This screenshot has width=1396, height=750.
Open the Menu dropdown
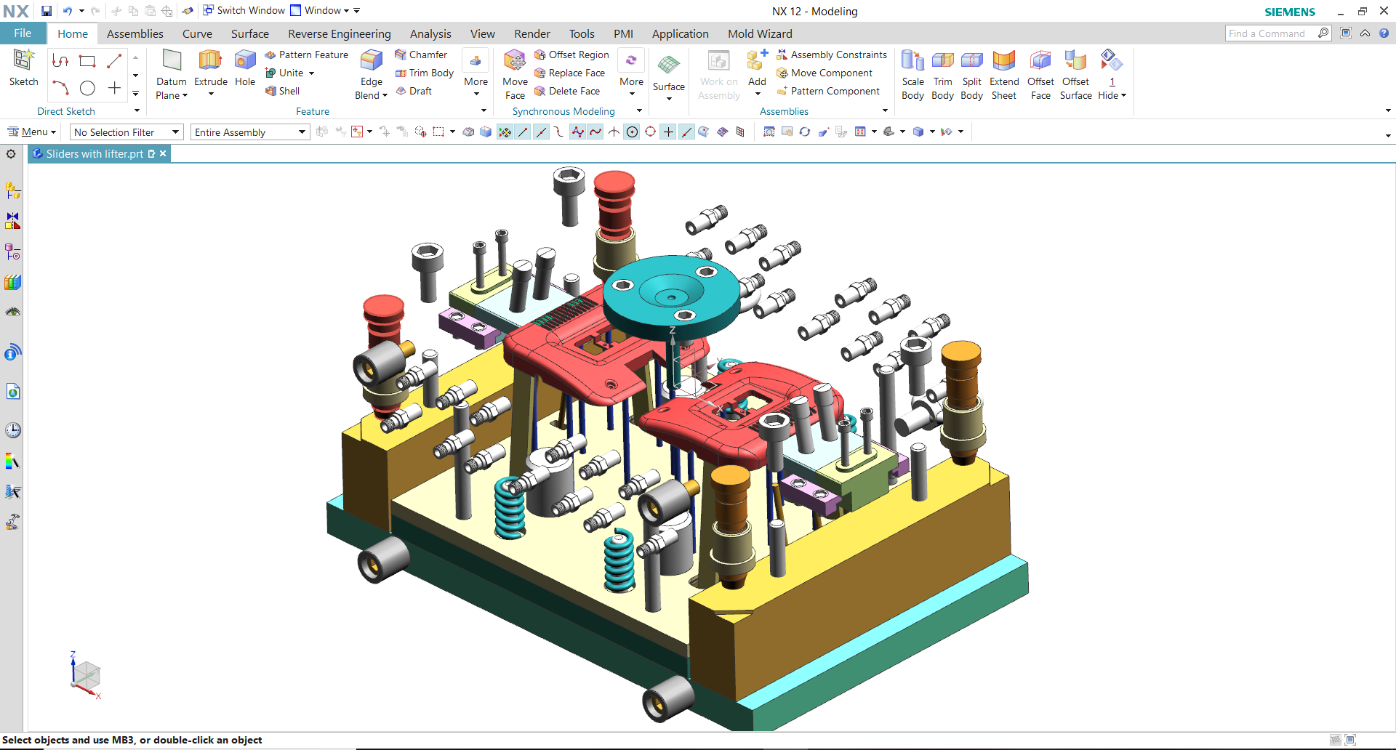(32, 132)
